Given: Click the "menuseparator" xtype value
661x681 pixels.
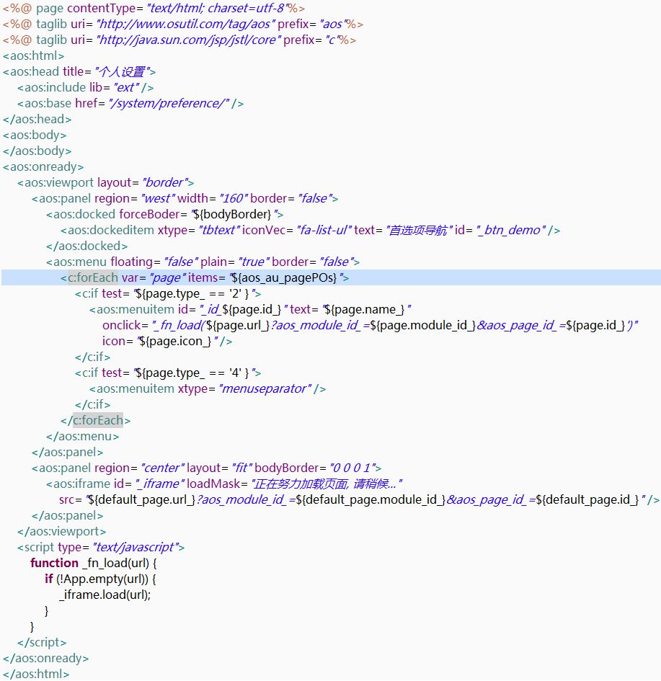Looking at the screenshot, I should [266, 388].
